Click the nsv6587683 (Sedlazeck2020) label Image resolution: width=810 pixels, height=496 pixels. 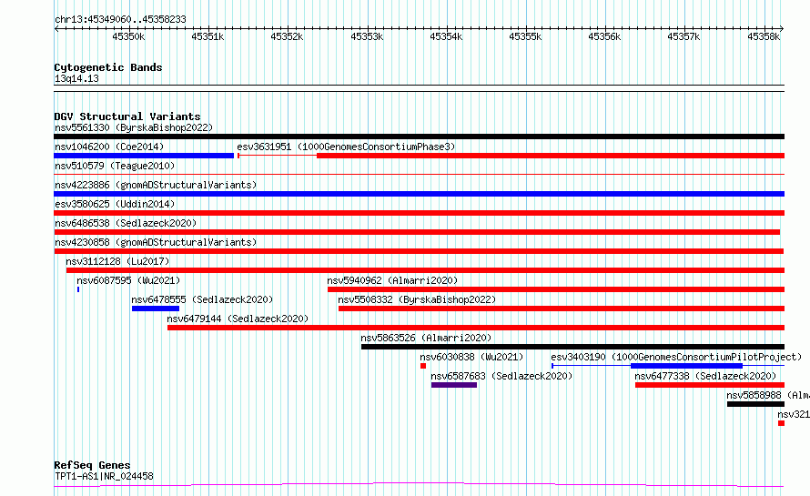click(x=501, y=376)
